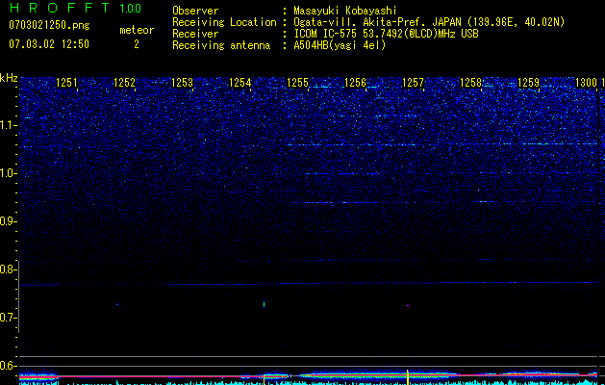
Task: Click the Ogata-vill. Akita-Pref. JAPAN text
Action: pos(377,22)
